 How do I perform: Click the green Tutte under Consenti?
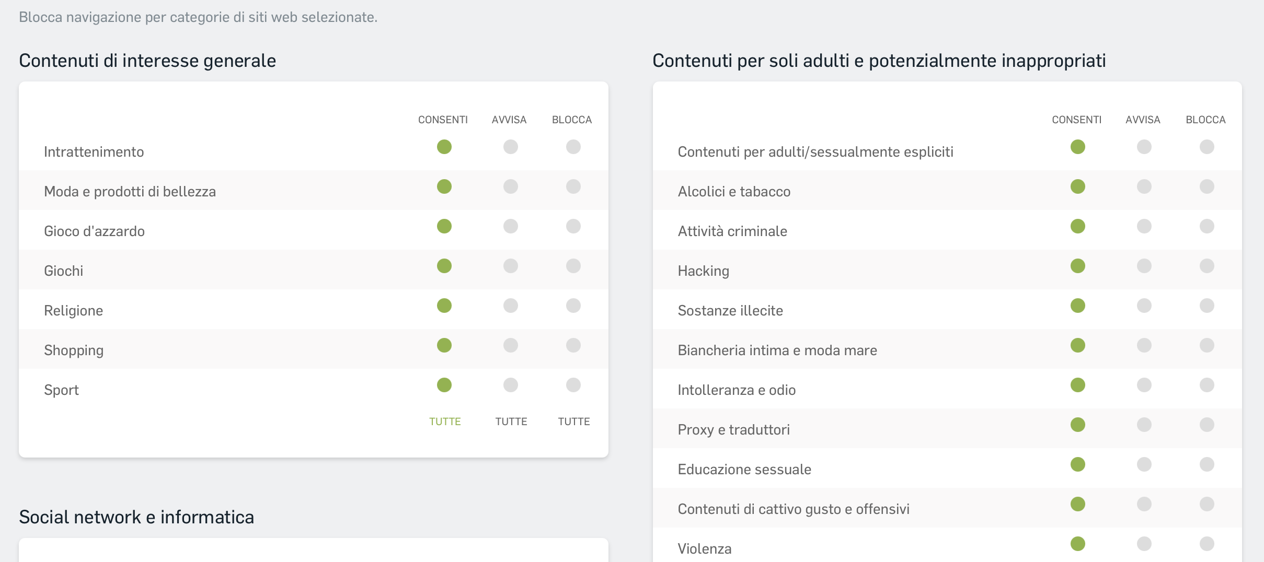[445, 421]
